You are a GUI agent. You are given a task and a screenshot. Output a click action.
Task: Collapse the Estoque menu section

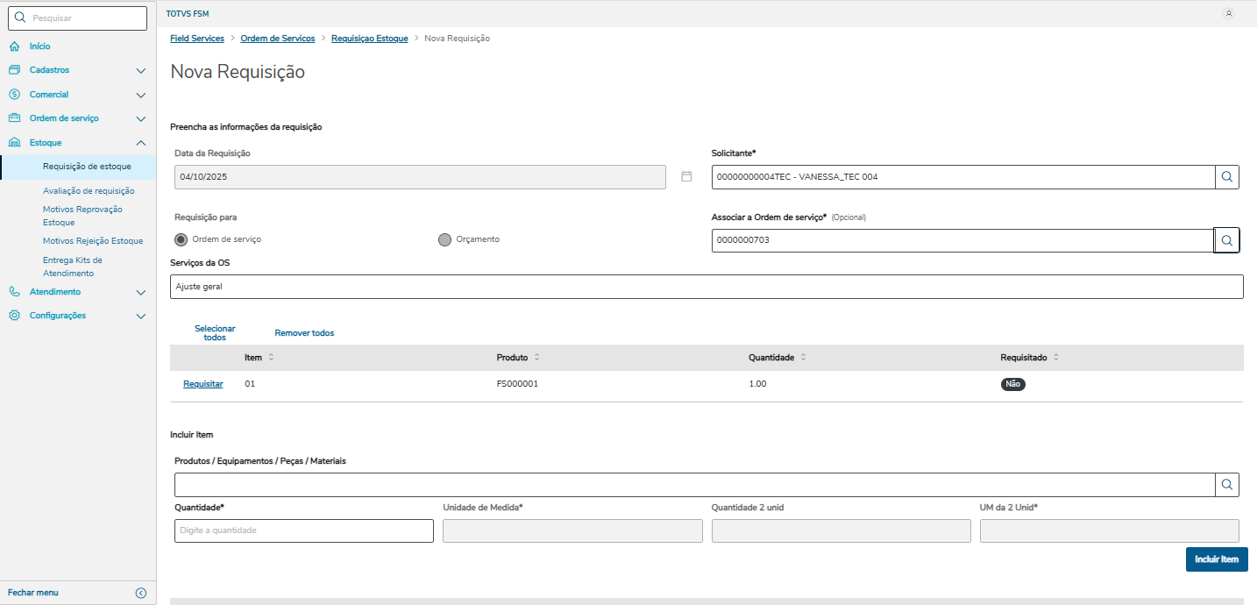click(x=141, y=143)
